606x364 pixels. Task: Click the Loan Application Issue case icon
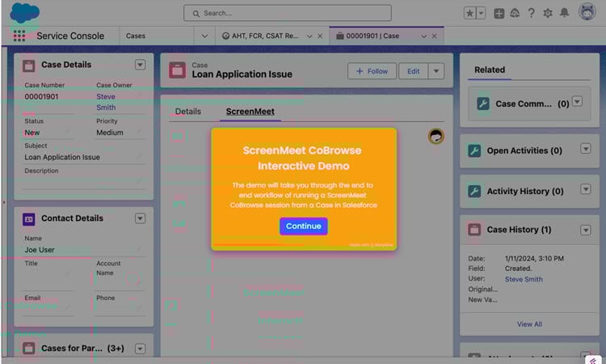178,70
